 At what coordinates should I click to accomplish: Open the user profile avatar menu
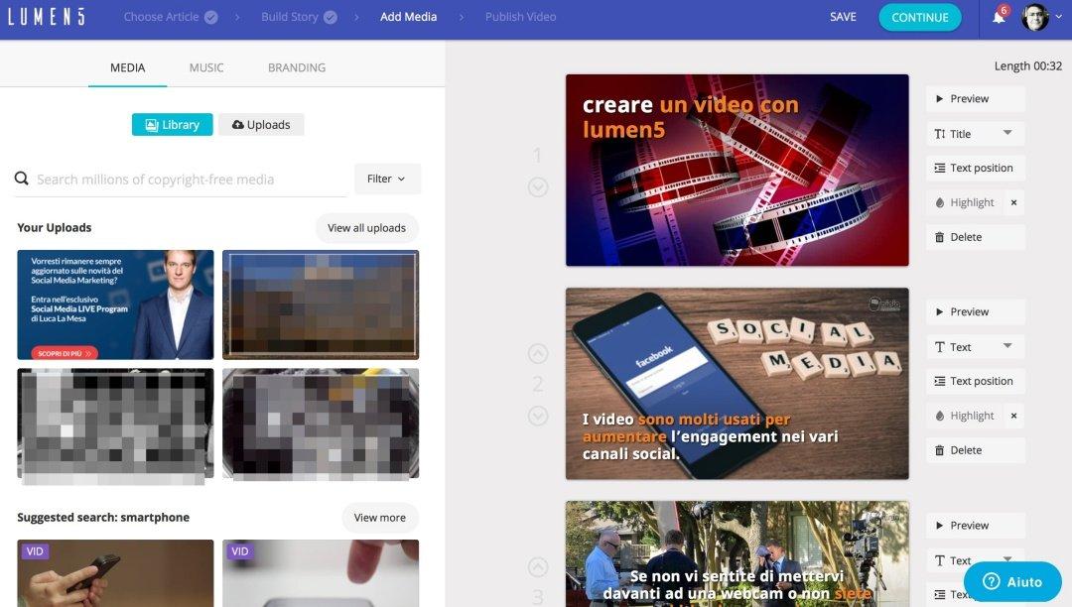1034,17
